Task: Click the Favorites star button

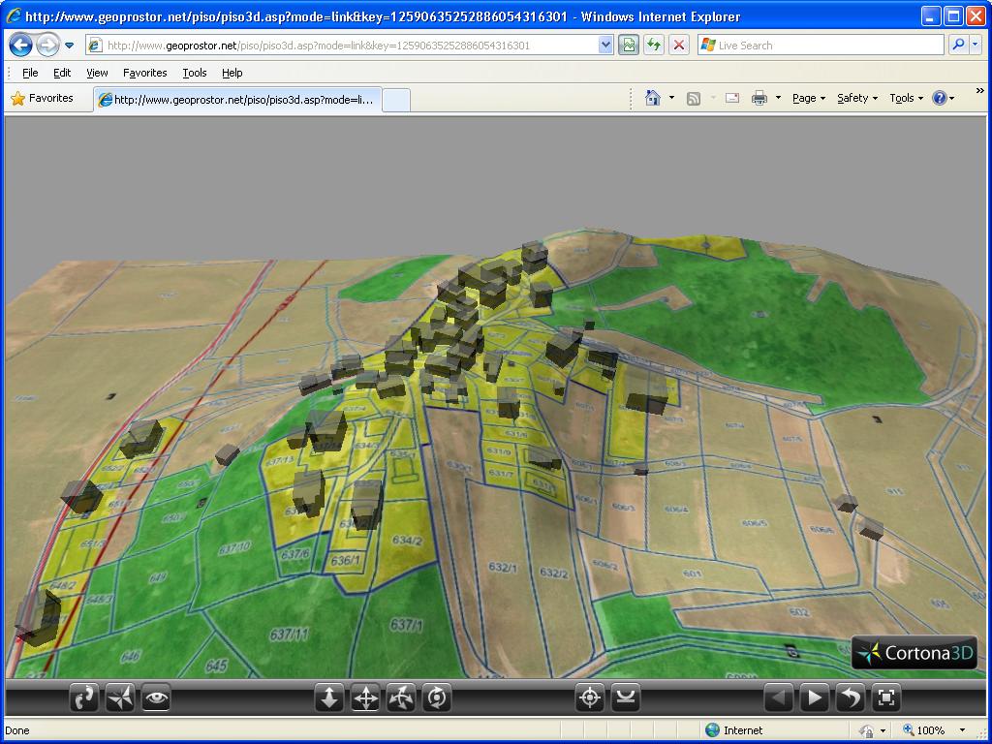Action: click(x=43, y=98)
